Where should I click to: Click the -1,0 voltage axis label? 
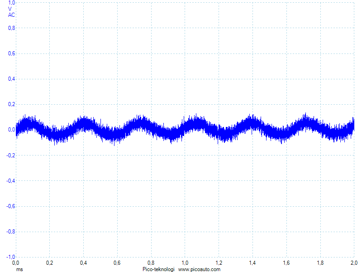10,257
